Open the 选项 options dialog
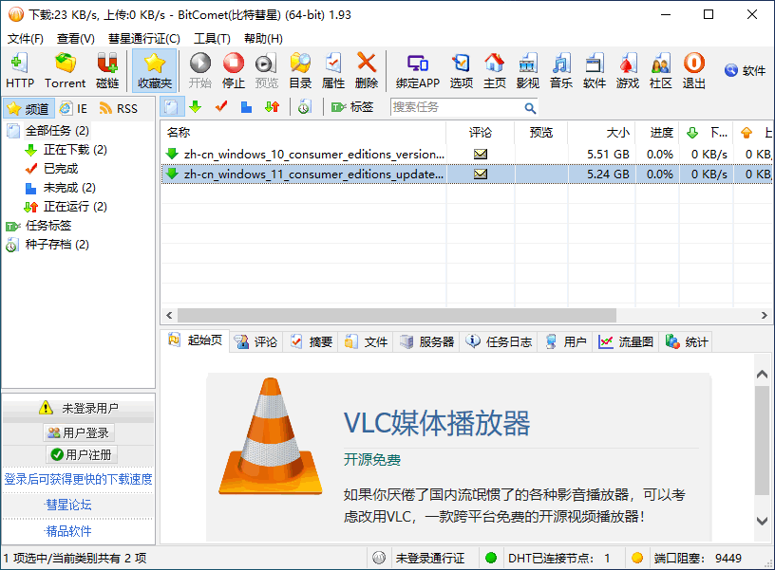 click(x=462, y=70)
